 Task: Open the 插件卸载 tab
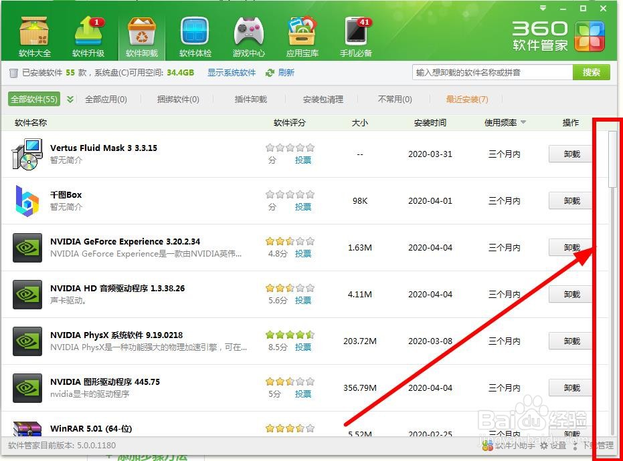251,99
